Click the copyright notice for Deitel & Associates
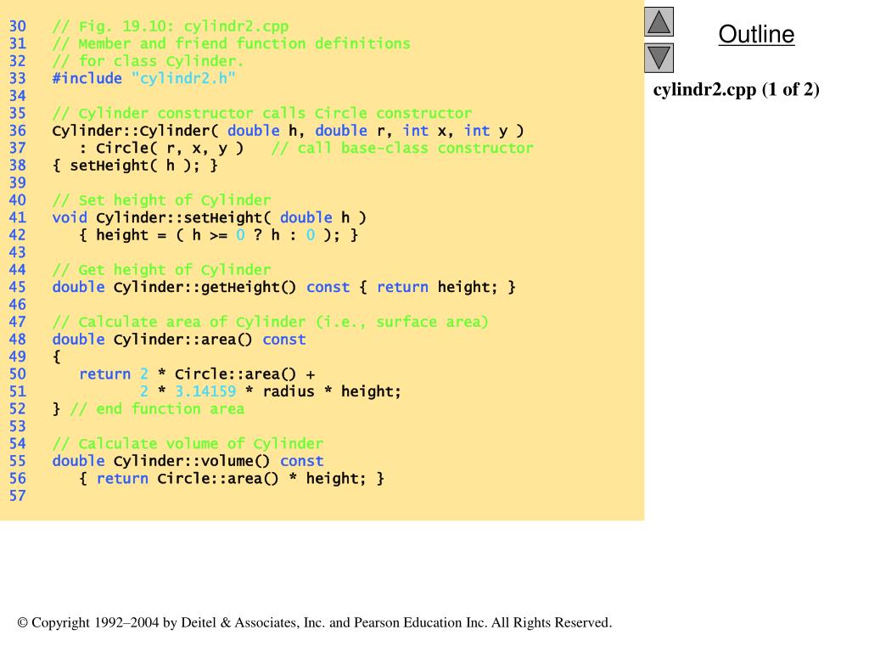This screenshot has height=652, width=869. [315, 622]
